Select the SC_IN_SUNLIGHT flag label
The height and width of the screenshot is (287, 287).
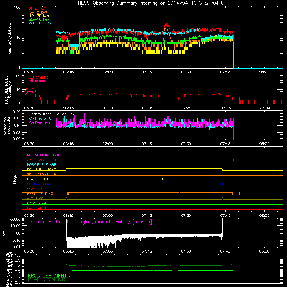pyautogui.click(x=41, y=169)
